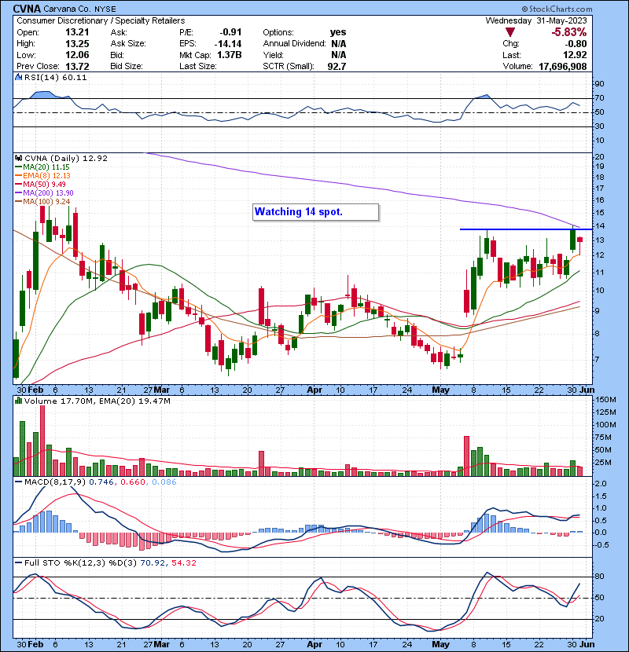Click the Yield N/A value

point(339,55)
